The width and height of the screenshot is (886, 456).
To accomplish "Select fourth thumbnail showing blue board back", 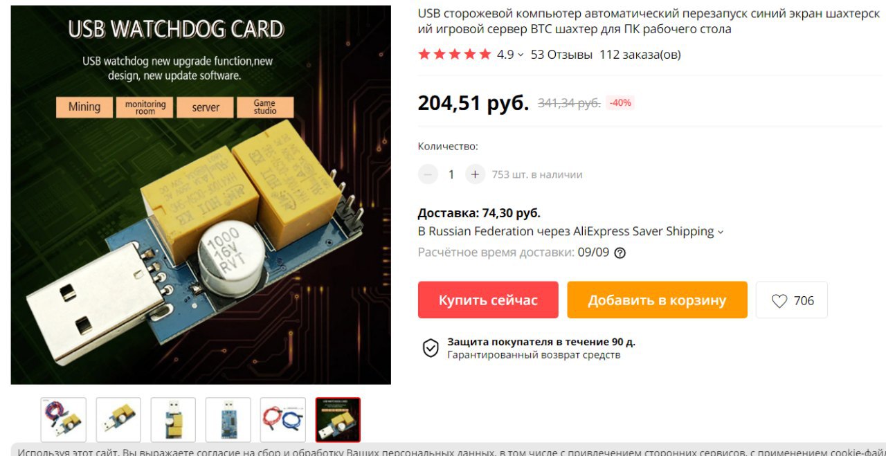I will (228, 420).
